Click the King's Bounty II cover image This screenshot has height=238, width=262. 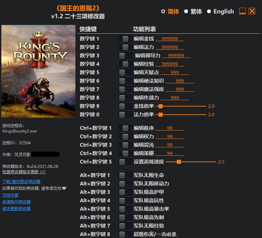point(38,71)
